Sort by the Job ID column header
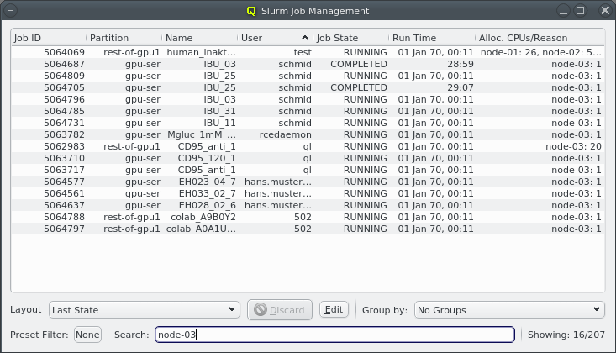The width and height of the screenshot is (616, 353). pos(48,38)
